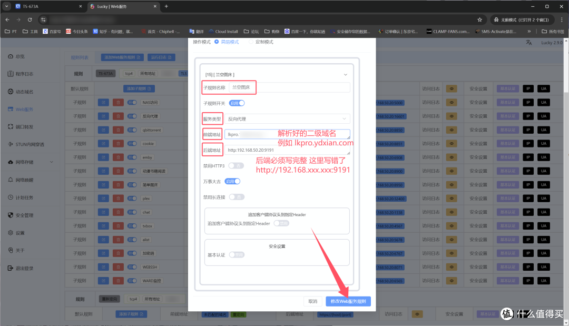Toggle the 禁用HTTP3 switch
Viewport: 569px width, 326px height.
tap(236, 166)
